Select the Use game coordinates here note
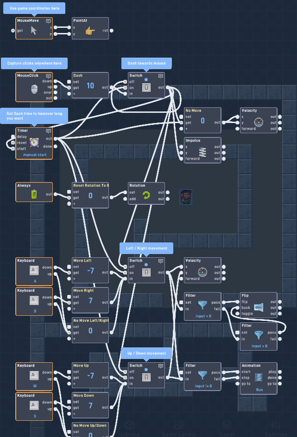297x437 pixels. 34,8
